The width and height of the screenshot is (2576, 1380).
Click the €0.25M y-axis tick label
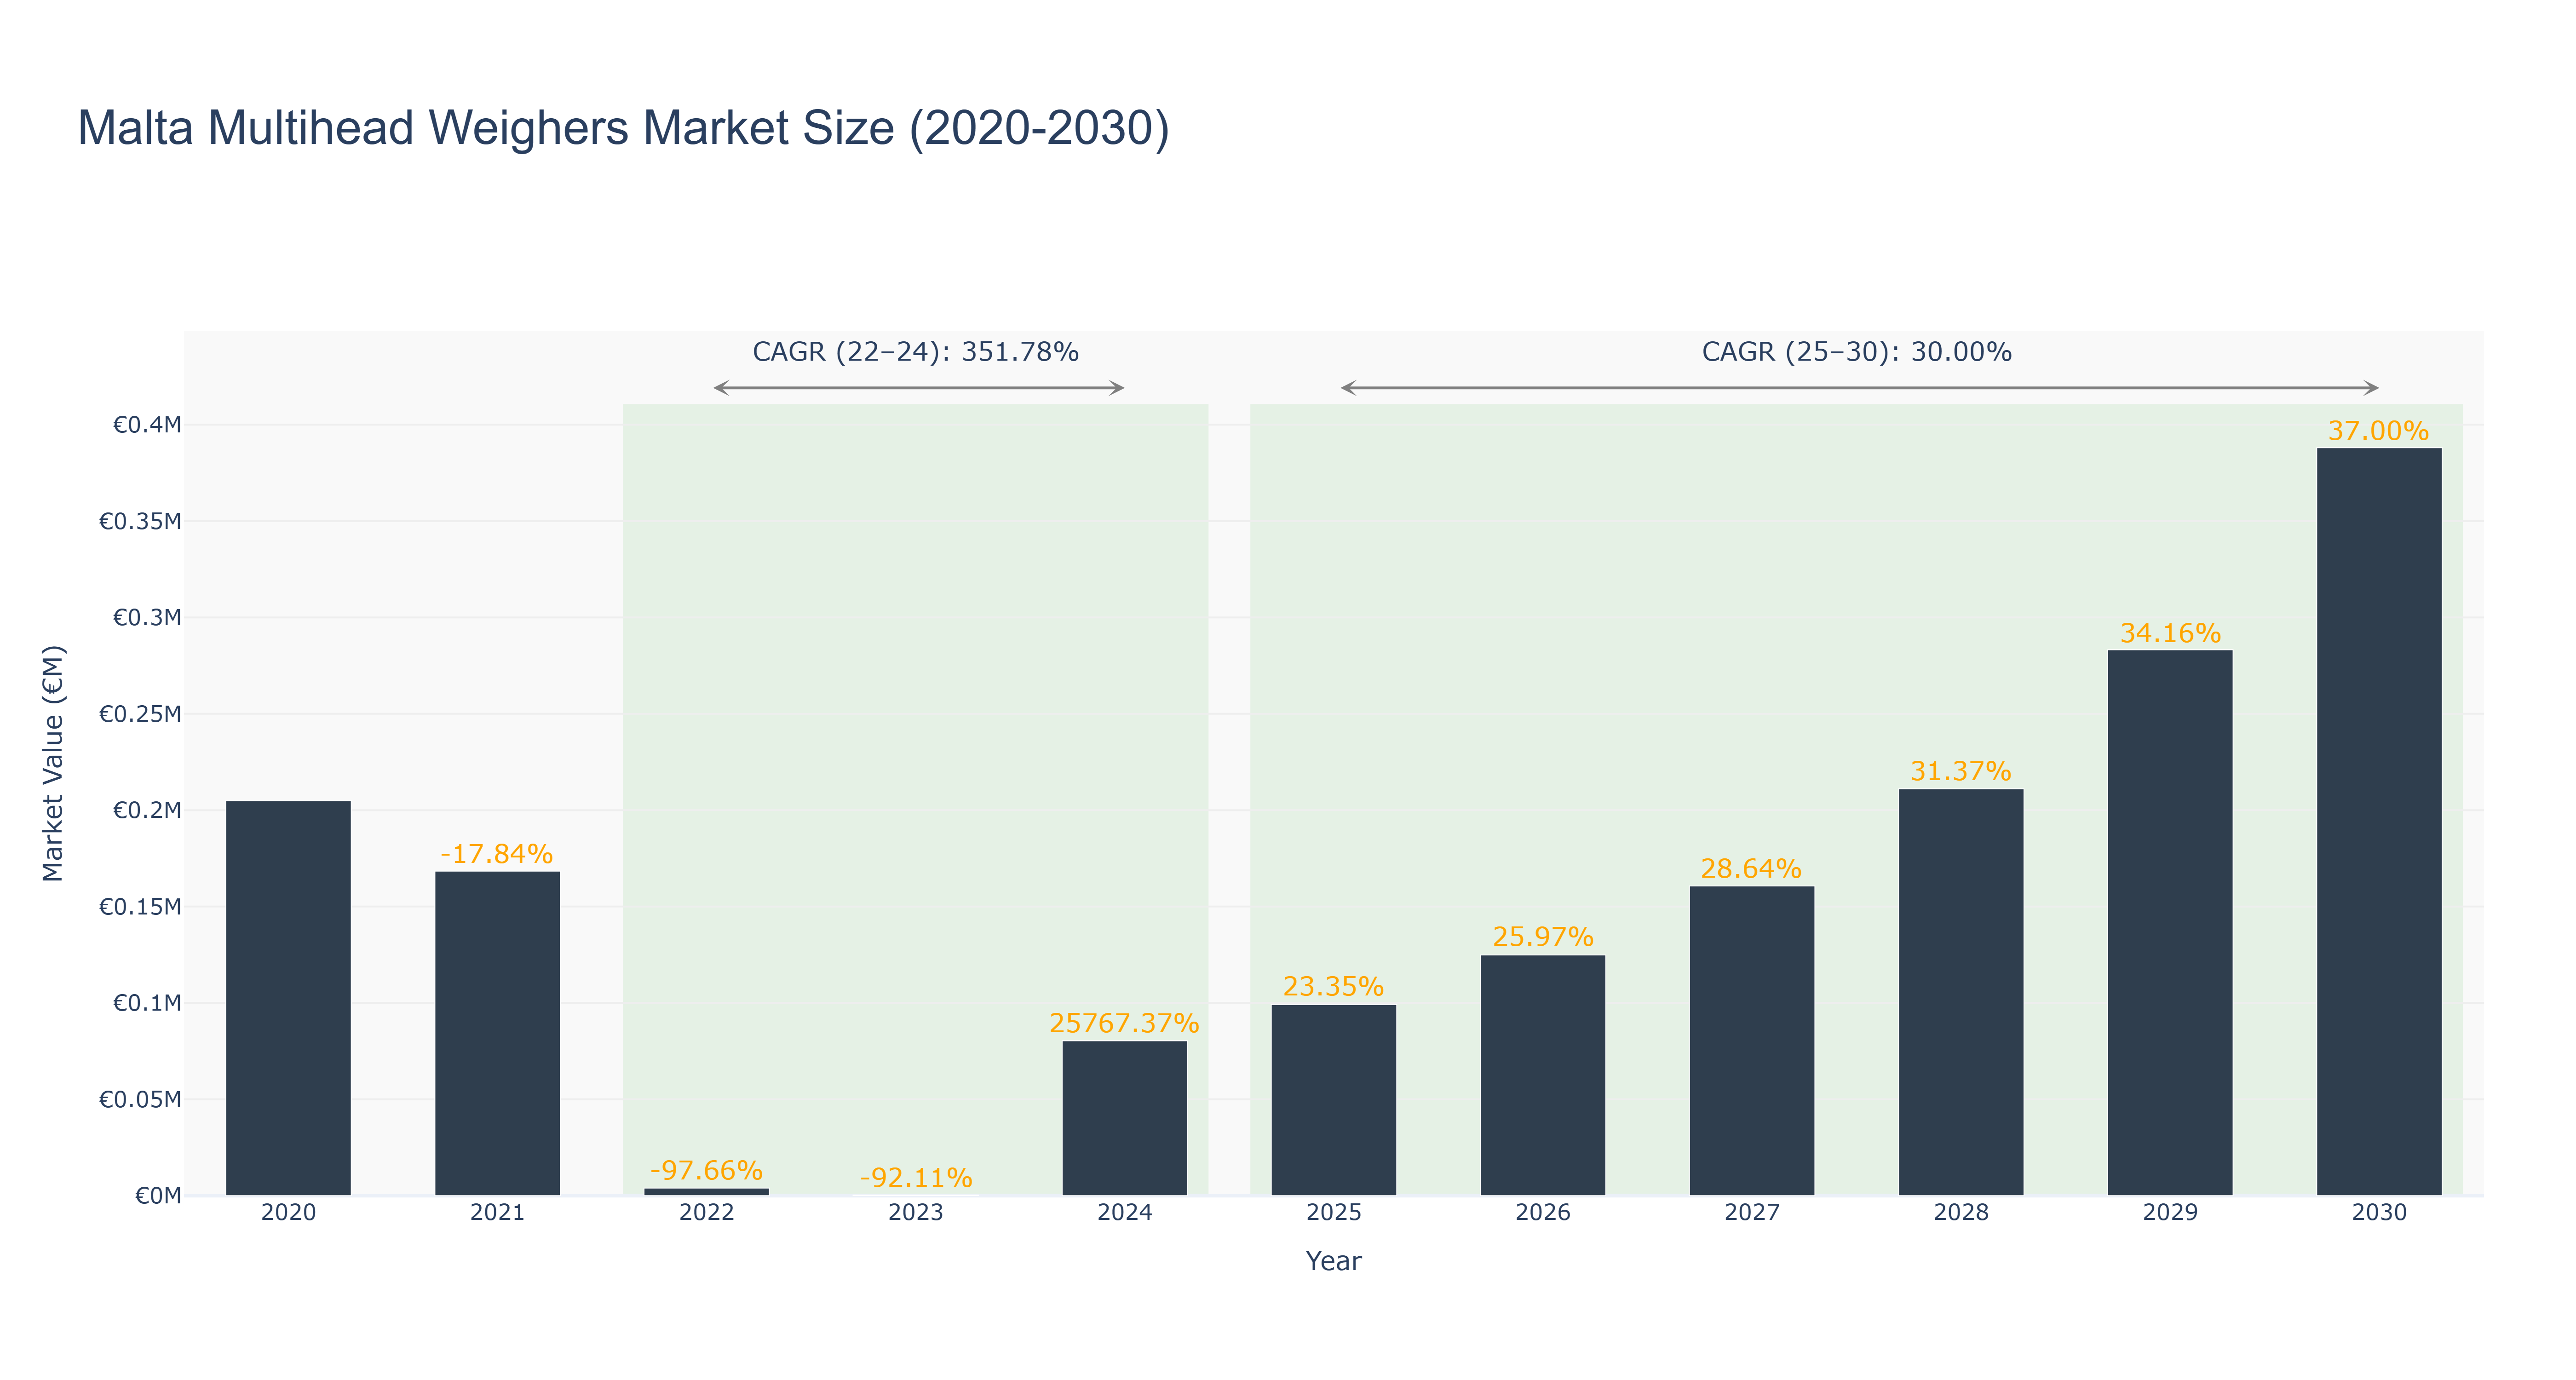tap(140, 714)
